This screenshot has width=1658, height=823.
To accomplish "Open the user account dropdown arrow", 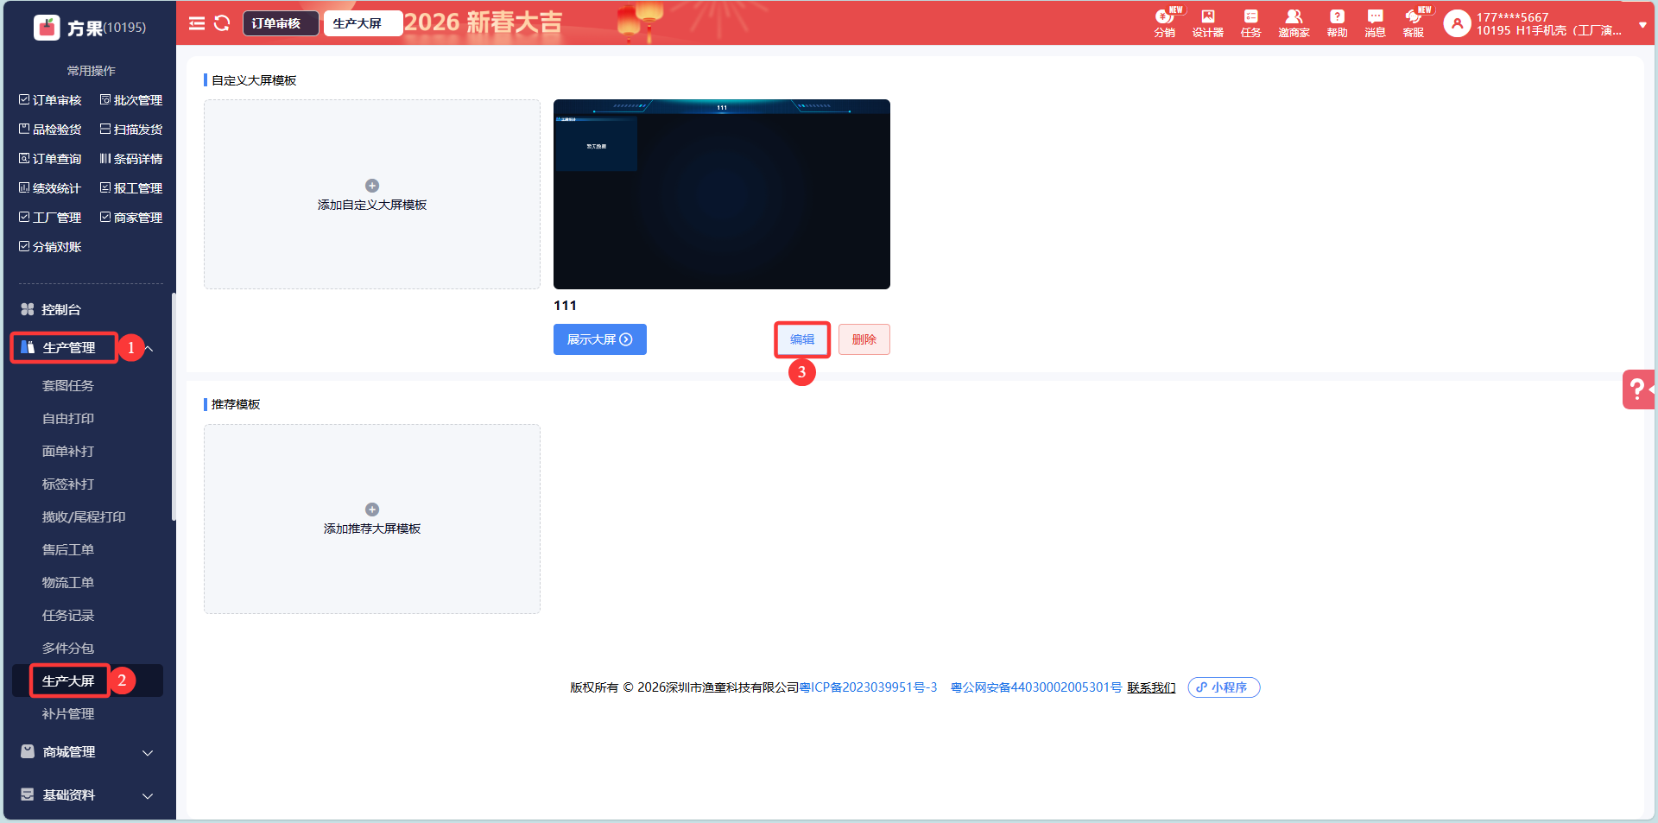I will click(x=1642, y=25).
